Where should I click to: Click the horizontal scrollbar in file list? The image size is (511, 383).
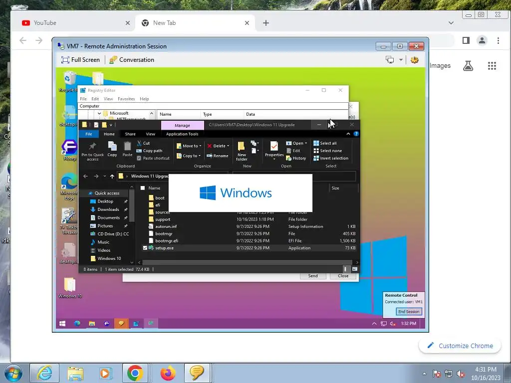[247, 262]
